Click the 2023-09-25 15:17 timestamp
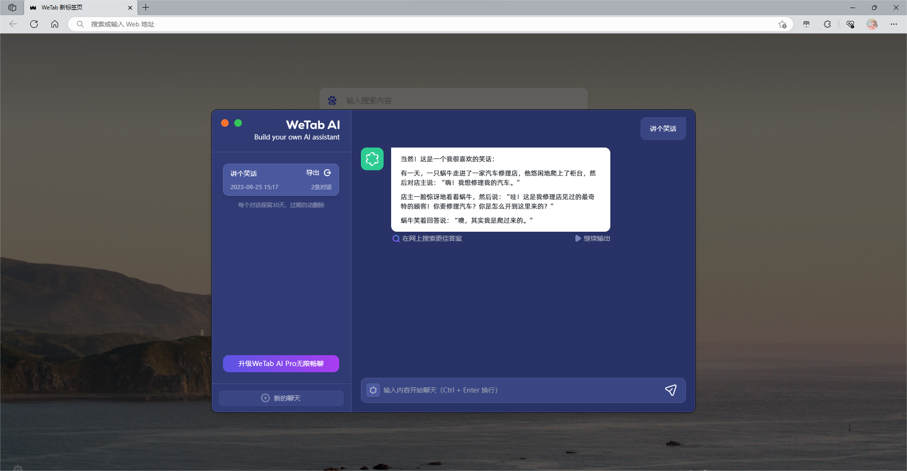 pos(254,187)
